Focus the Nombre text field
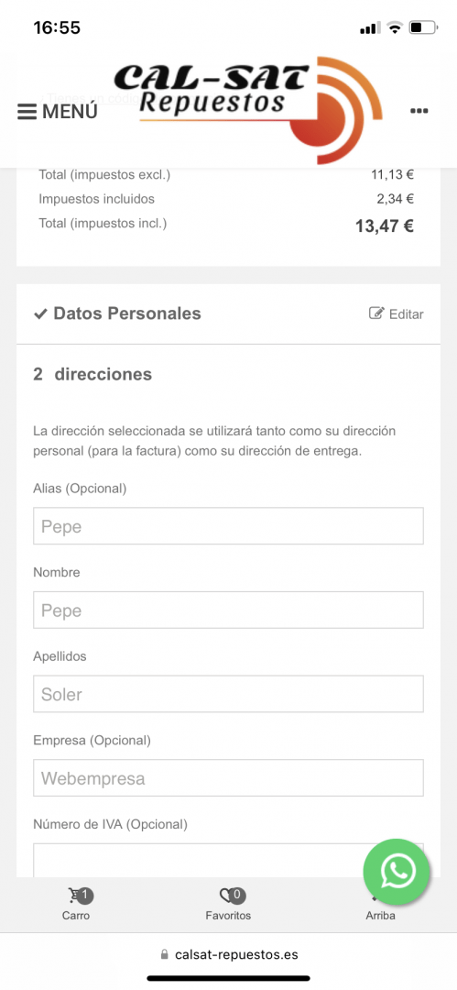This screenshot has width=457, height=990. point(229,610)
